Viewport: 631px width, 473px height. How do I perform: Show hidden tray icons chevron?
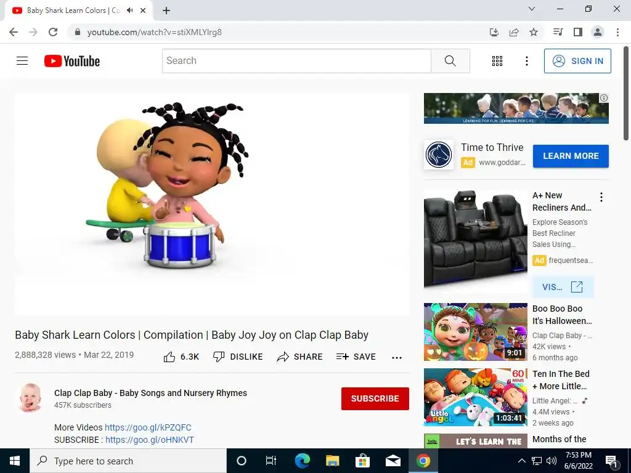click(x=521, y=461)
